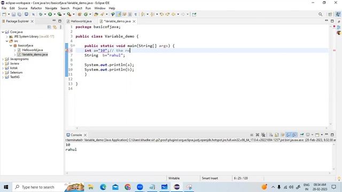Collapse the basicofjava package
The width and height of the screenshot is (342, 192).
(11, 45)
